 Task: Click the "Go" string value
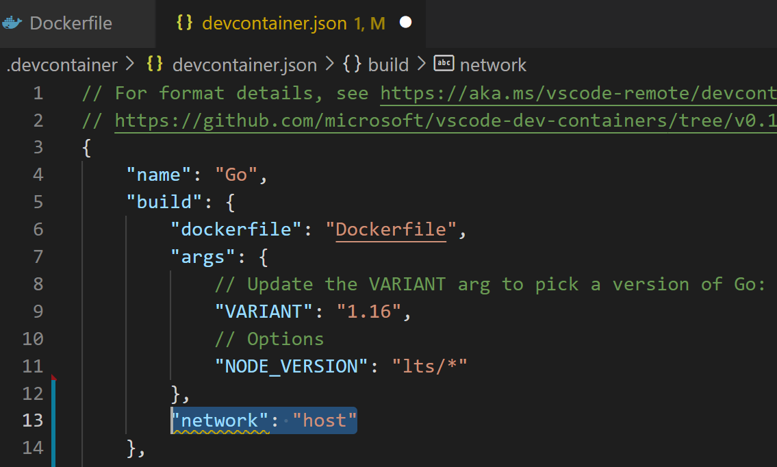pyautogui.click(x=236, y=175)
